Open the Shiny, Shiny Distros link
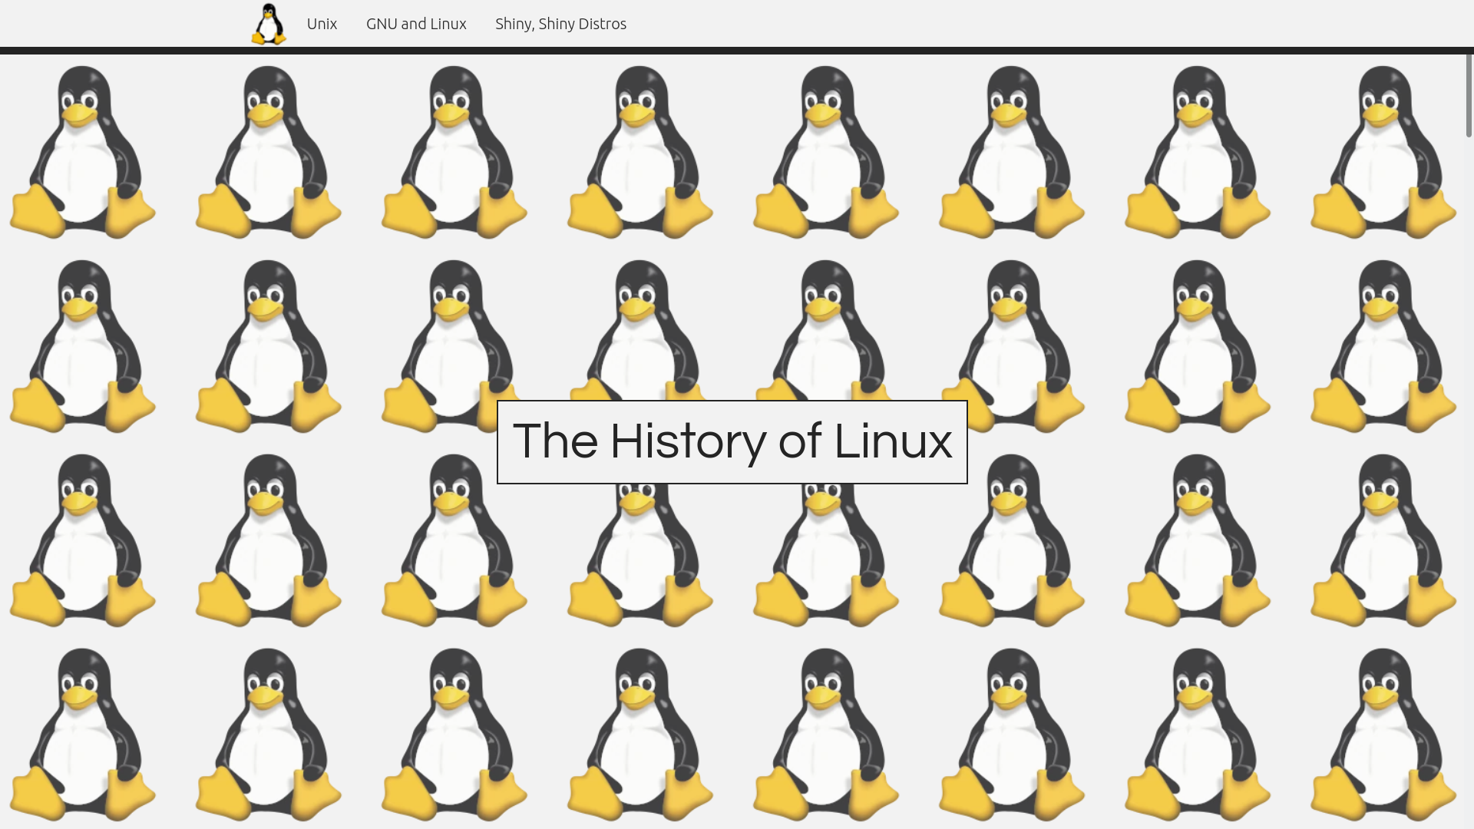 tap(560, 24)
